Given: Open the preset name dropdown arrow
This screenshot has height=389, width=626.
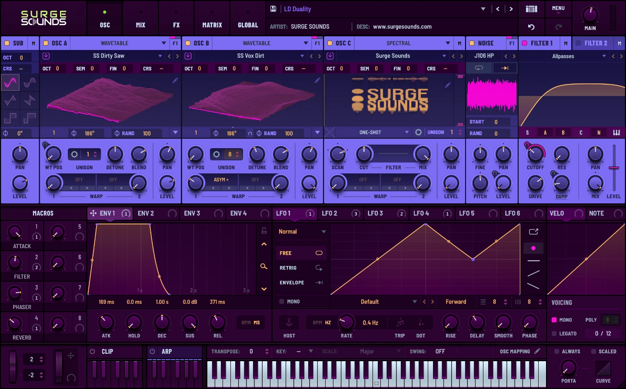Looking at the screenshot, I should [x=483, y=9].
